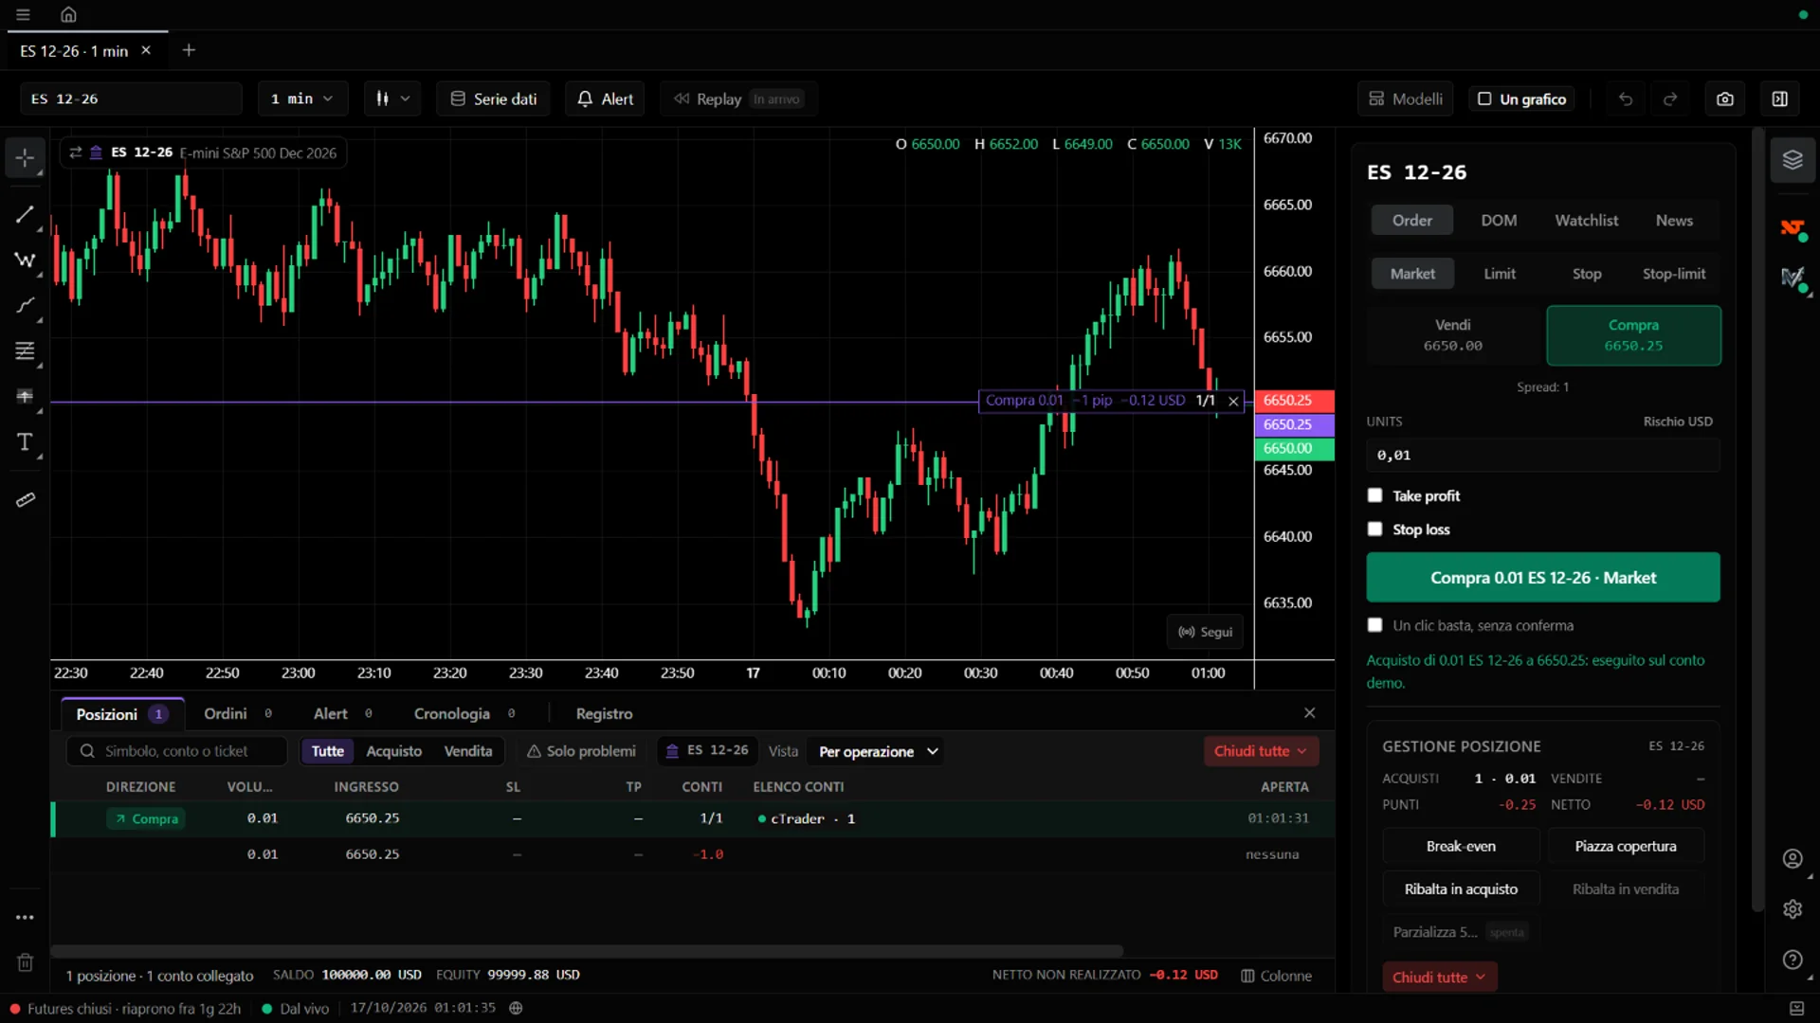The width and height of the screenshot is (1820, 1023).
Task: Close the bottom positions panel
Action: [1309, 712]
